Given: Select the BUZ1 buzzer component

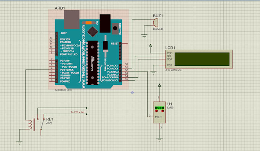Looking at the screenshot, I should tap(156, 23).
